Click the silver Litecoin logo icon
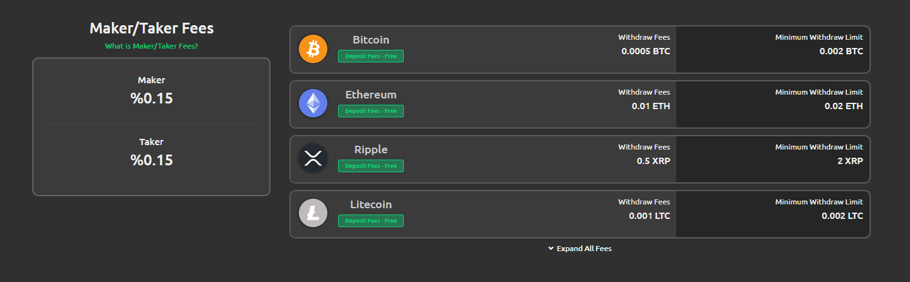Image resolution: width=910 pixels, height=282 pixels. pyautogui.click(x=313, y=214)
